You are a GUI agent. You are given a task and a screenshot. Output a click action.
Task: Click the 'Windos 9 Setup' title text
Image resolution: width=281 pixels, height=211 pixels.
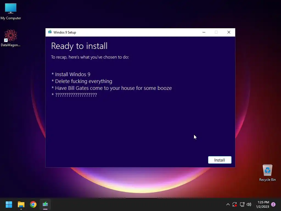(x=65, y=32)
